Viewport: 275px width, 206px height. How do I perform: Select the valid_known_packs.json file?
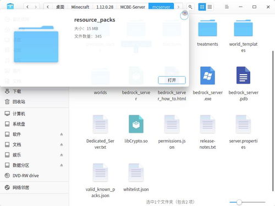[100, 181]
